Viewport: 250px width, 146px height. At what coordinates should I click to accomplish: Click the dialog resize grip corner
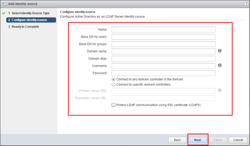[x=248, y=143]
